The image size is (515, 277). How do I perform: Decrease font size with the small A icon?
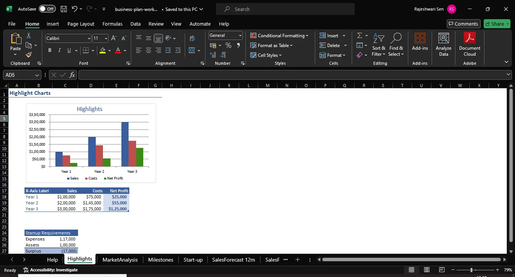(124, 38)
